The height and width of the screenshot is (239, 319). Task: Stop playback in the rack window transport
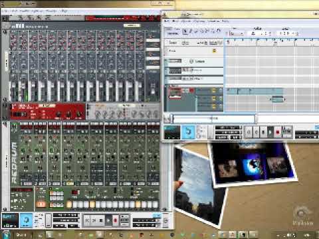[101, 220]
